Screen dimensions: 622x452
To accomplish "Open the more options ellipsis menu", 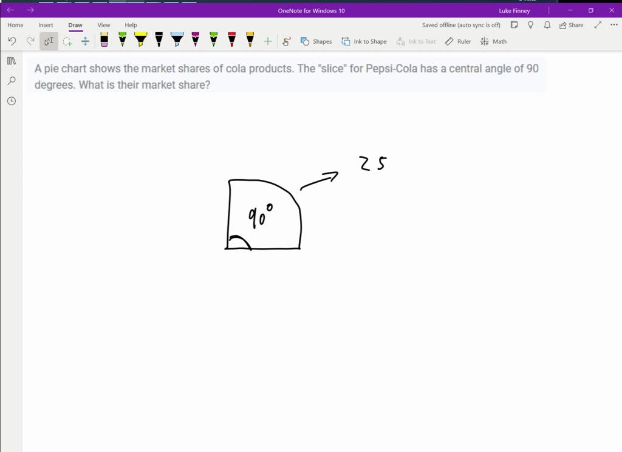I will pyautogui.click(x=613, y=25).
